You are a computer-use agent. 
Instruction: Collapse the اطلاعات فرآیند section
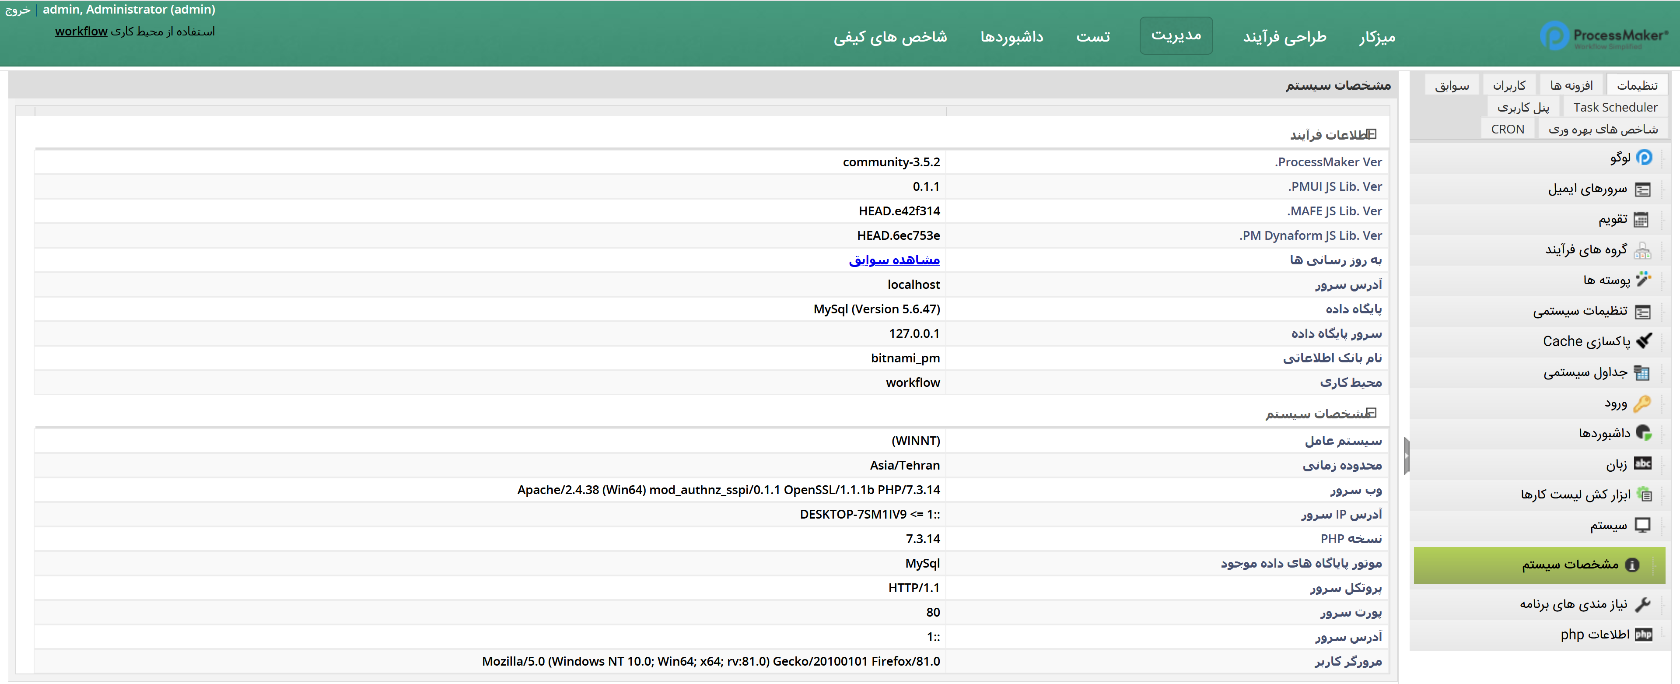(1372, 134)
